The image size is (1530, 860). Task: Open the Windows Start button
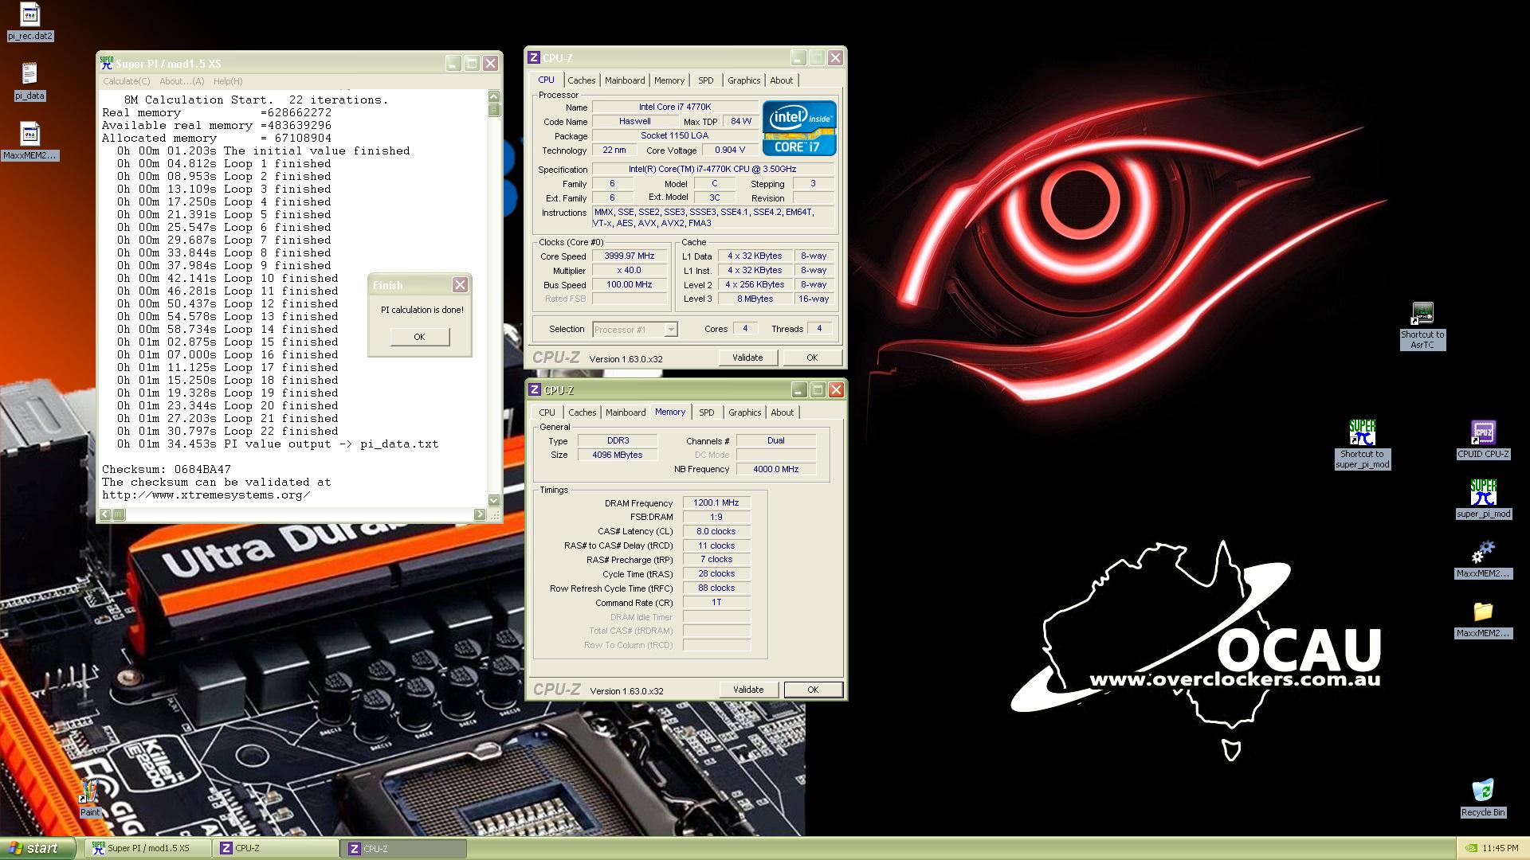[37, 848]
